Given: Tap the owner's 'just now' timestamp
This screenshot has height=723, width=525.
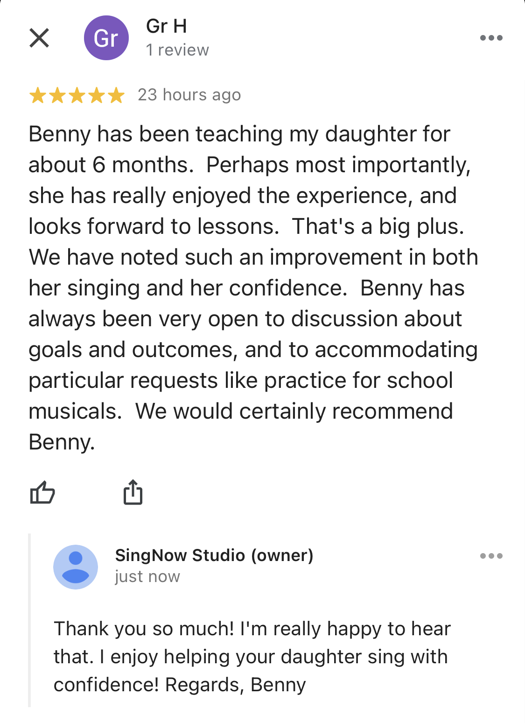Looking at the screenshot, I should (147, 576).
